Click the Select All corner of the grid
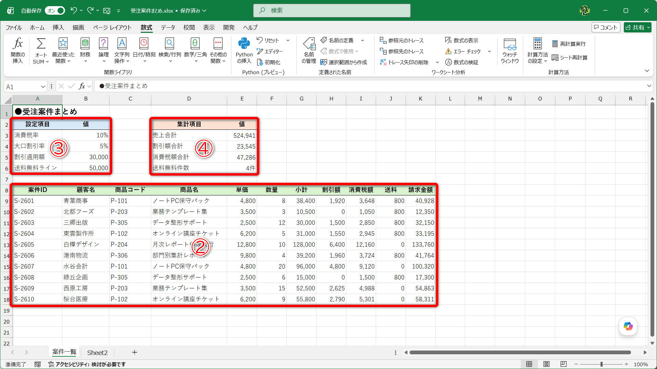This screenshot has height=369, width=657. (8, 99)
